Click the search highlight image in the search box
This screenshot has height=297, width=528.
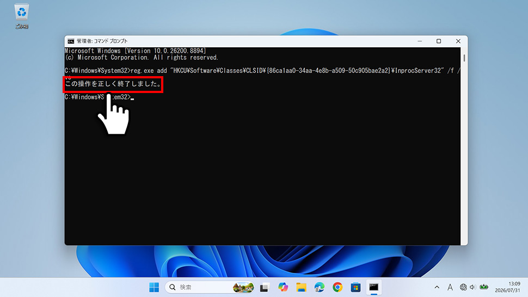243,287
